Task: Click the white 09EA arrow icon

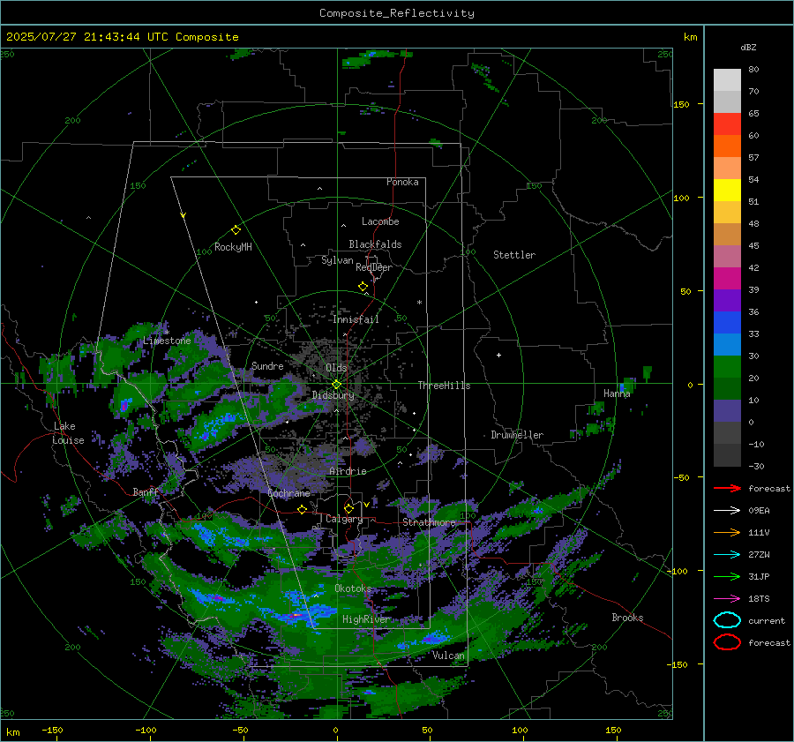Action: coord(727,511)
